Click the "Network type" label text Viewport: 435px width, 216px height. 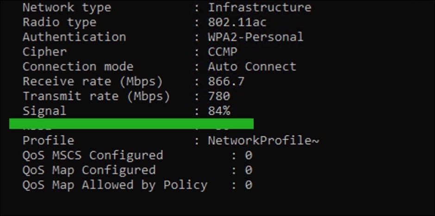click(67, 8)
